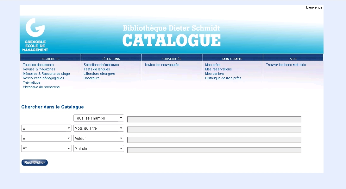
Task: Open Ressources pédagogiques link
Action: (x=43, y=78)
